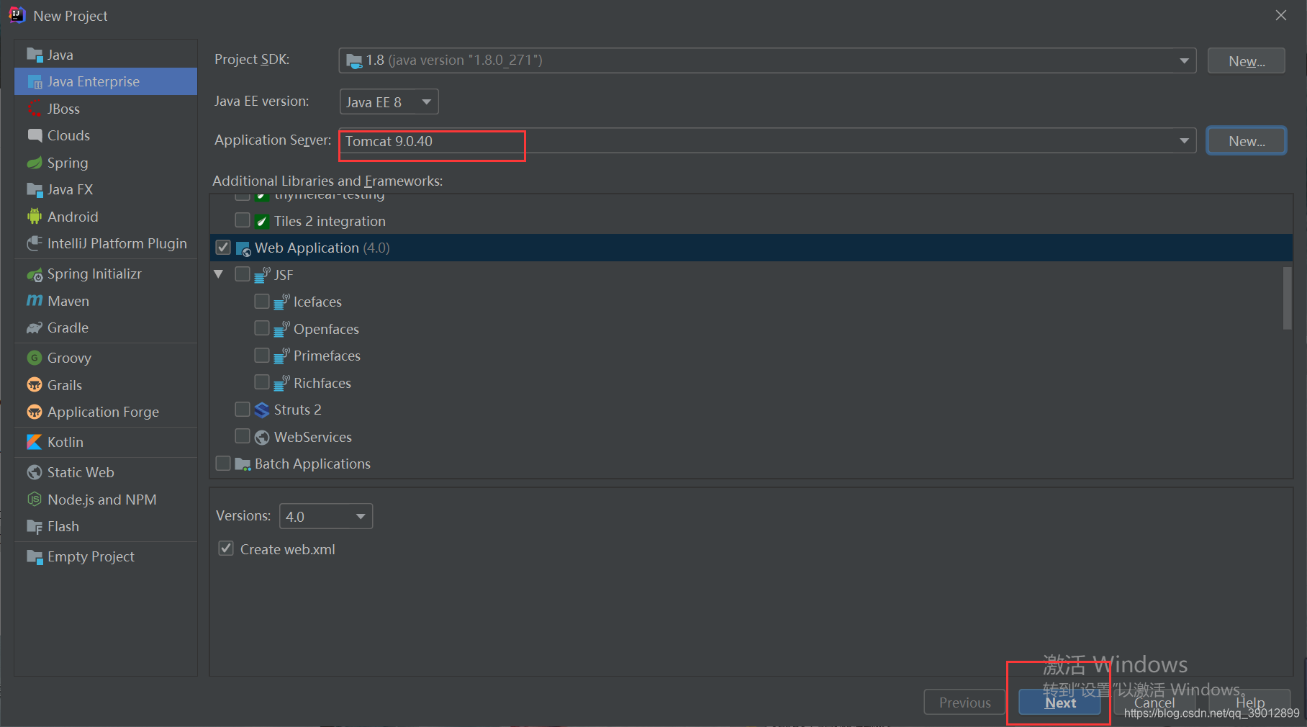Click the JBoss icon
The image size is (1307, 727).
35,109
